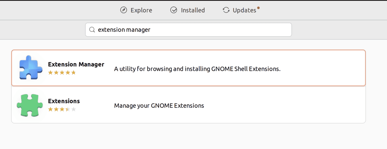Click the five-star rating under Extension Manager
The height and width of the screenshot is (149, 387).
62,73
